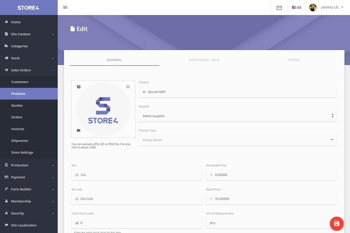350x233 pixels.
Task: Click the STORE4 logo header
Action: tap(28, 8)
